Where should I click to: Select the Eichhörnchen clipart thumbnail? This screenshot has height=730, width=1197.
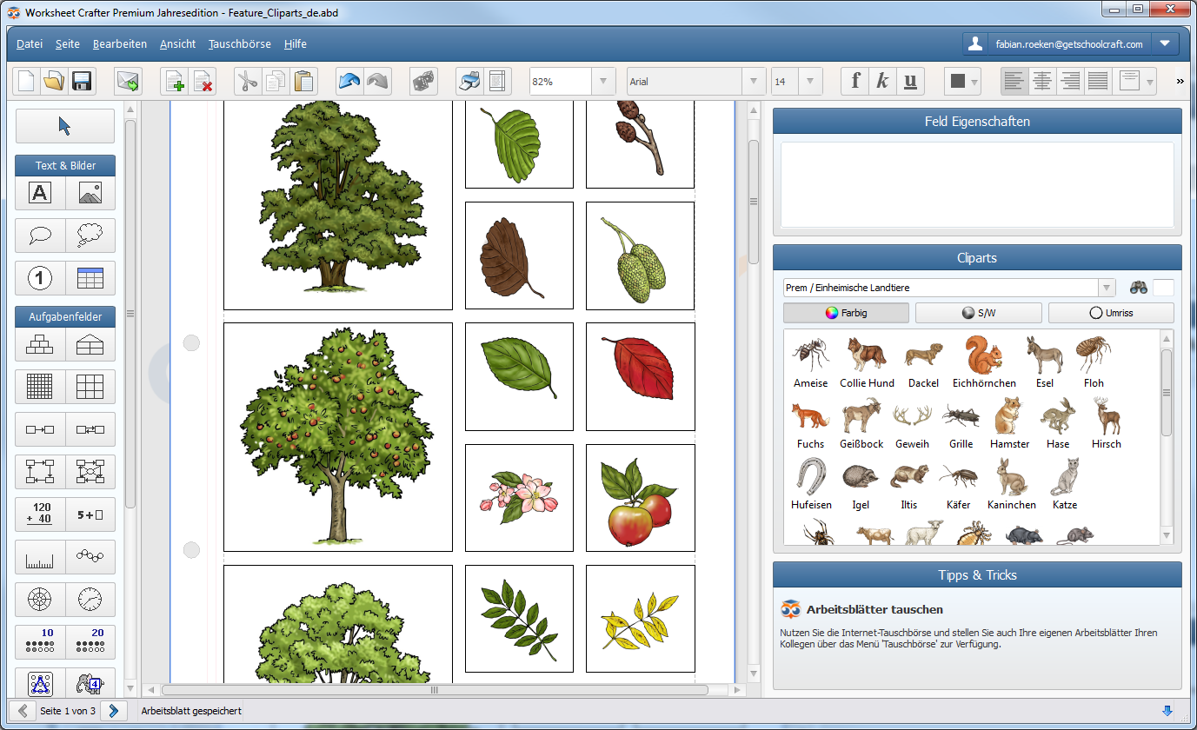pos(983,362)
